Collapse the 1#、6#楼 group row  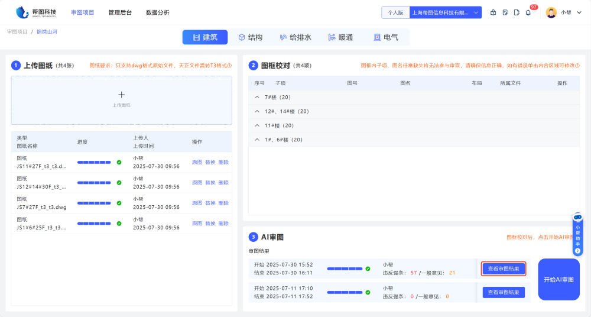click(257, 140)
